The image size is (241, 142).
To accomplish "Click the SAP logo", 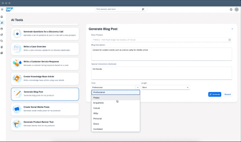I will (x=9, y=9).
